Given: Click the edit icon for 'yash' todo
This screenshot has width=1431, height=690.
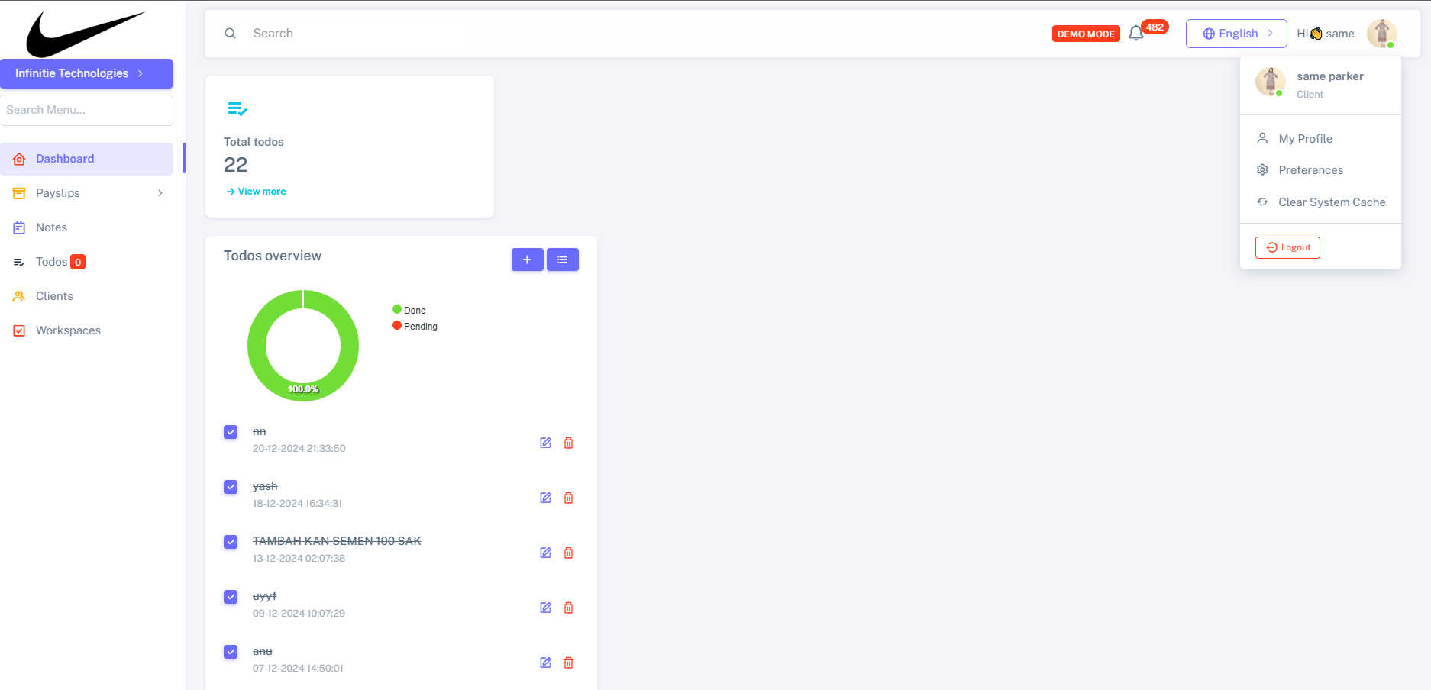Looking at the screenshot, I should point(545,498).
